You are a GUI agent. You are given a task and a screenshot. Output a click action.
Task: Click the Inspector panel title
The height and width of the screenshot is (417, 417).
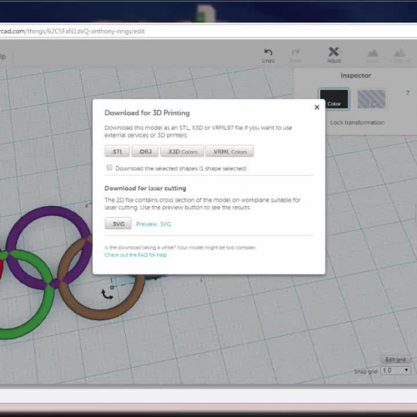tap(355, 76)
